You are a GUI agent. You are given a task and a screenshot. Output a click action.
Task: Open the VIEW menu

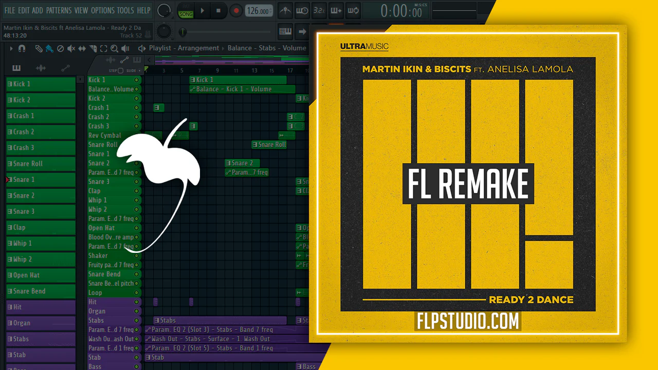[81, 10]
